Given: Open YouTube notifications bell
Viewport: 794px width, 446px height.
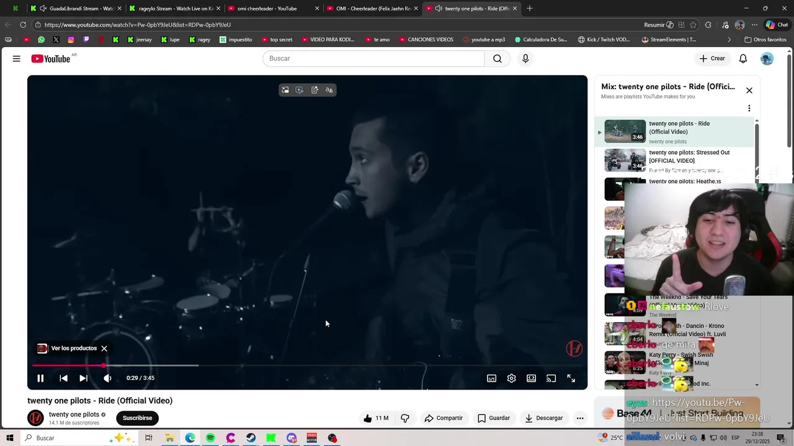Looking at the screenshot, I should [x=743, y=58].
